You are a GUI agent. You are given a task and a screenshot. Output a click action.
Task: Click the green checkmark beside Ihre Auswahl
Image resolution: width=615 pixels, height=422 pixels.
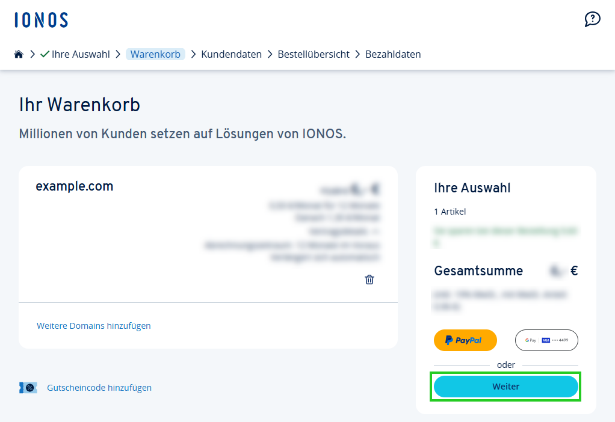(x=45, y=54)
